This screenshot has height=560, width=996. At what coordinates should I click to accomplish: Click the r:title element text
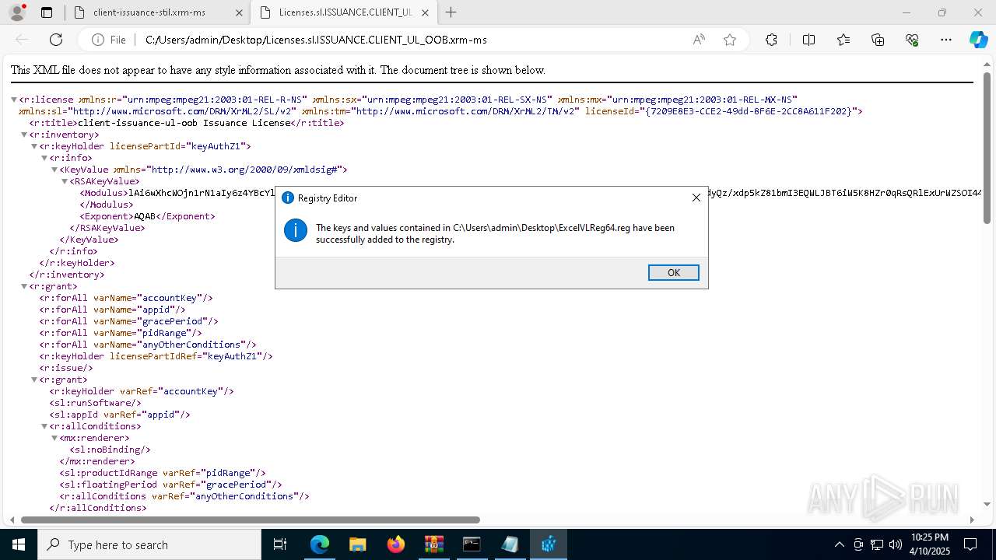[187, 123]
